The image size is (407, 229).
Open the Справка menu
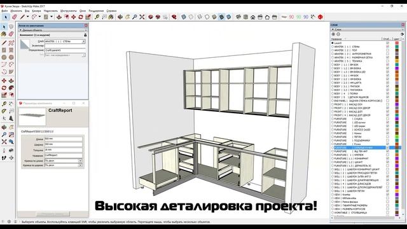112,11
